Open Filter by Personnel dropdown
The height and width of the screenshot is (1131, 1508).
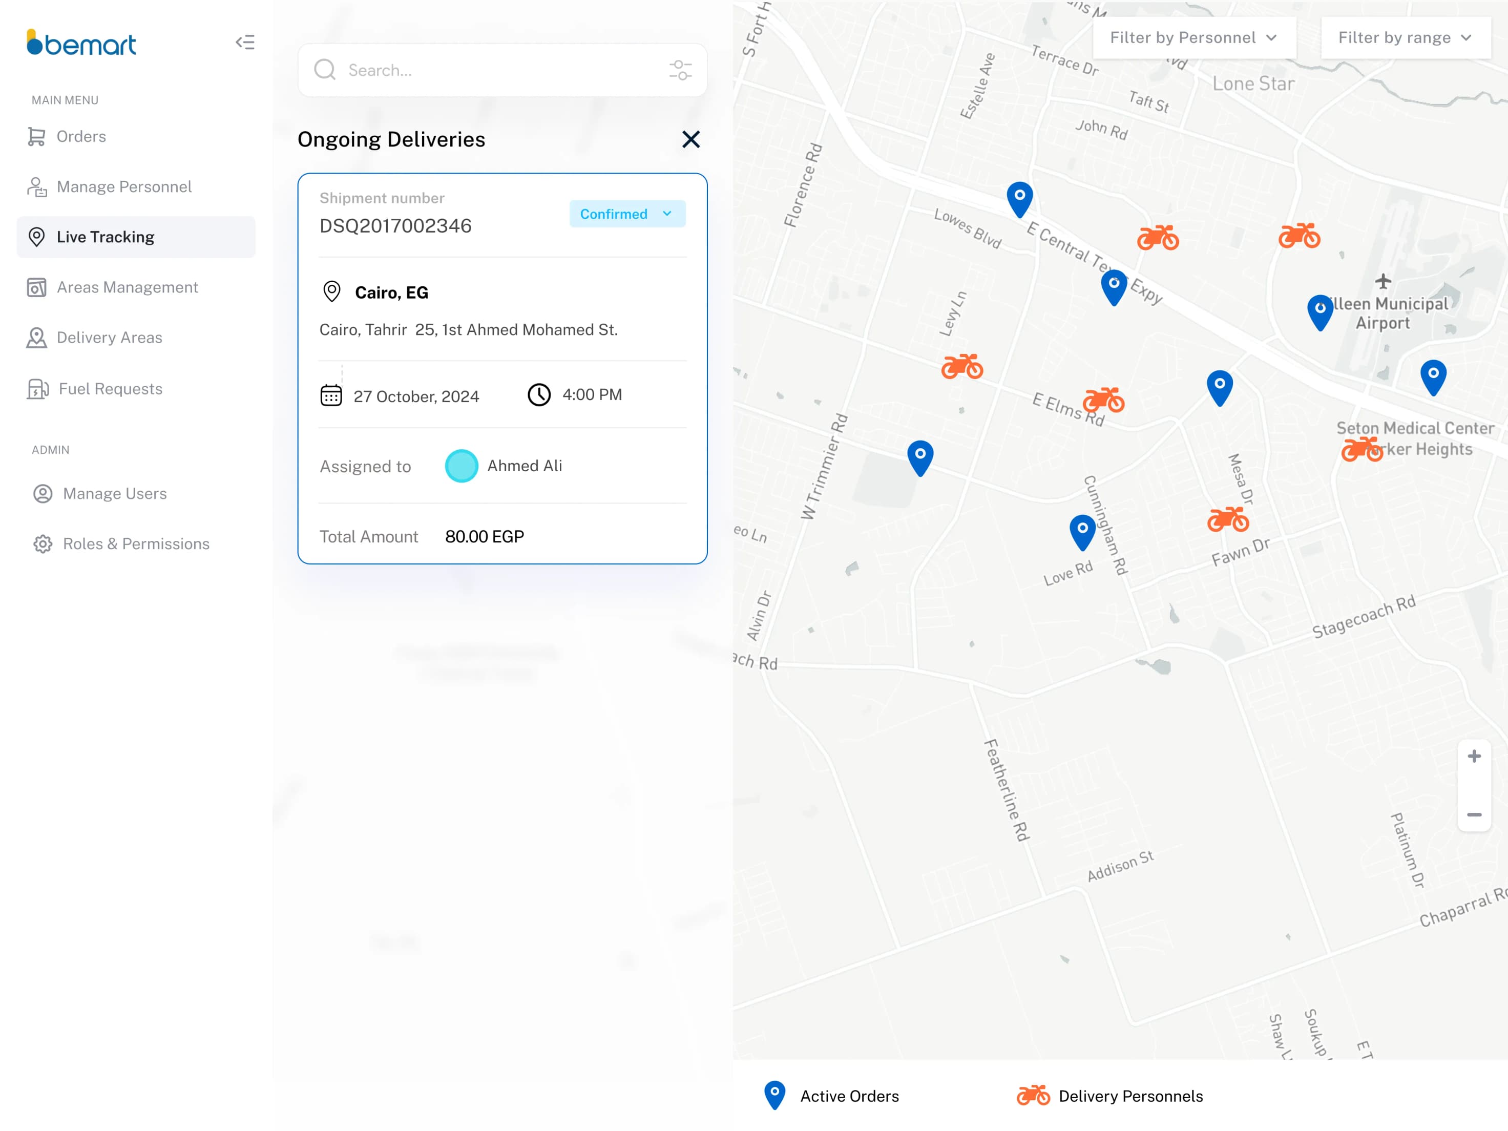pos(1193,37)
